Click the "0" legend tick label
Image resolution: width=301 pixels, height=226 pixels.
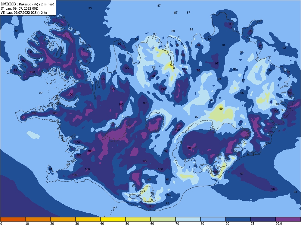[x=1, y=224]
